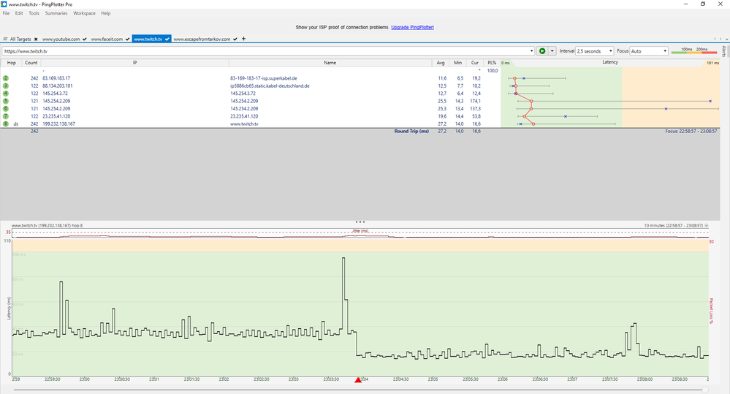This screenshot has height=394, width=730.
Task: Click the Focus: 22:58:57 - 23:08:57 text
Action: [x=691, y=132]
